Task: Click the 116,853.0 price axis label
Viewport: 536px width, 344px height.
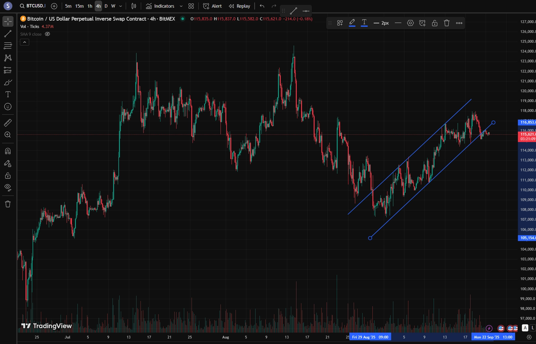Action: click(527, 122)
